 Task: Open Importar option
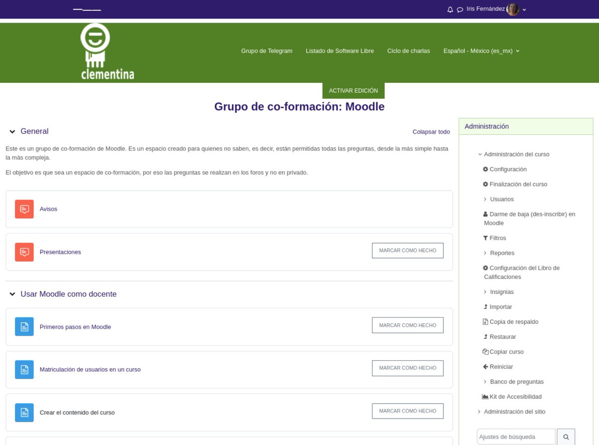tap(501, 307)
